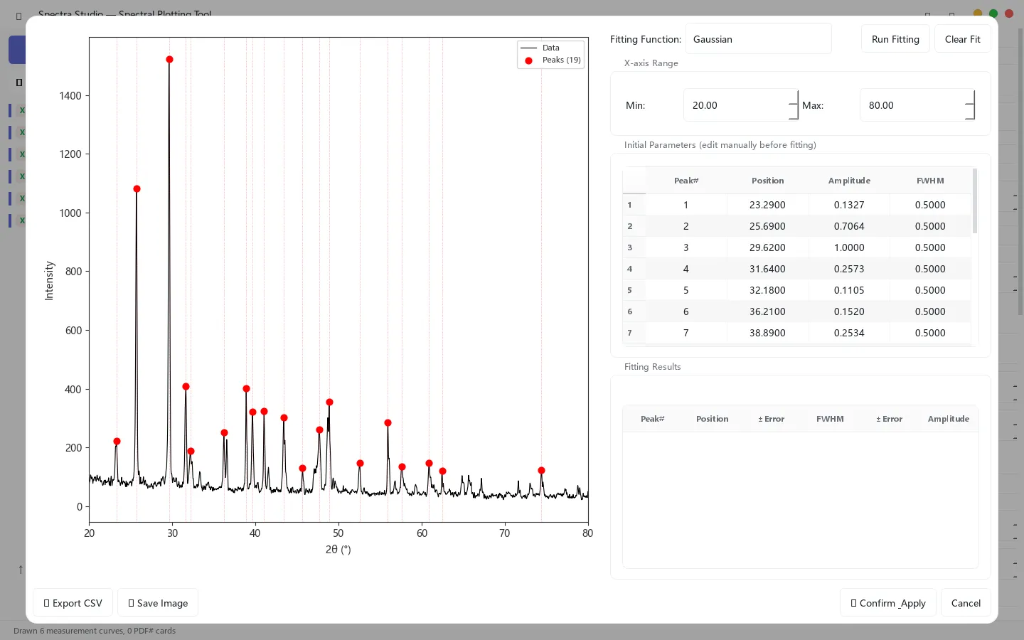Select the position cell 23.2900

pyautogui.click(x=767, y=205)
